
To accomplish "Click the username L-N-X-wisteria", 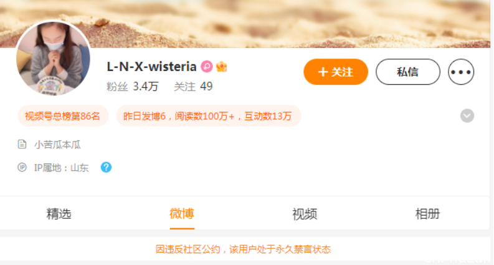I will point(152,67).
